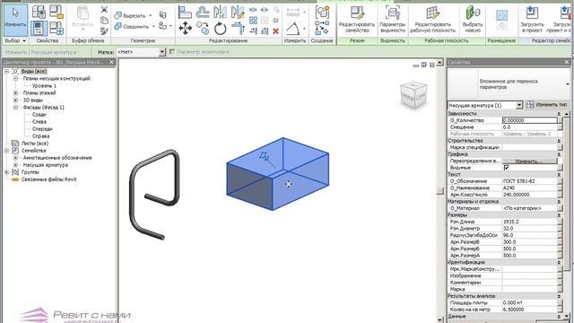This screenshot has height=323, width=574.
Task: Toggle the Видимые checkbox in properties
Action: pyautogui.click(x=506, y=168)
